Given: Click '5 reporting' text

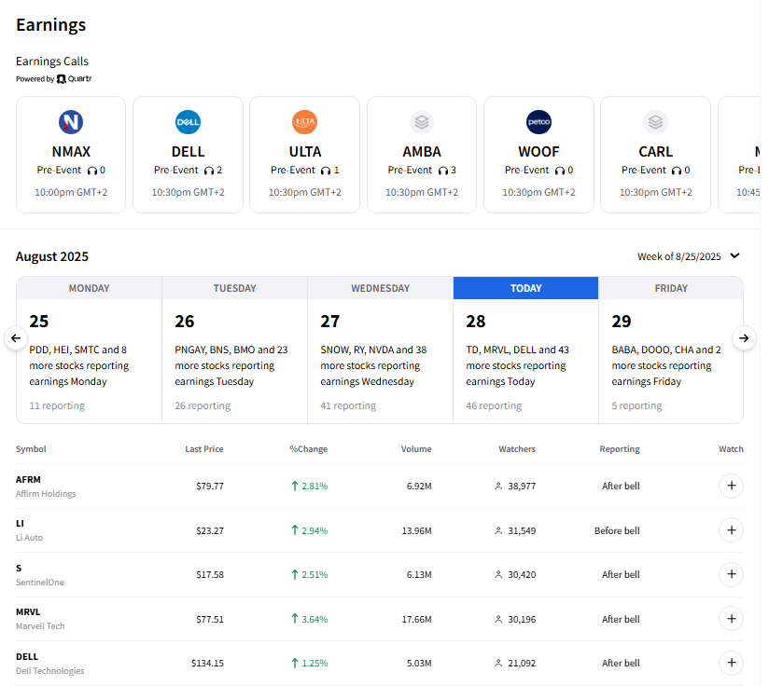Looking at the screenshot, I should tap(636, 406).
